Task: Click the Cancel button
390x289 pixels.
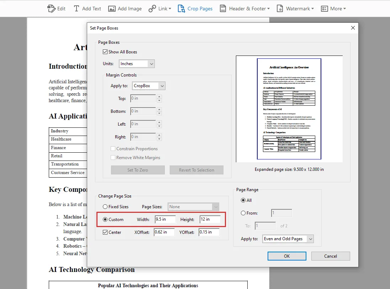Action: [x=331, y=256]
